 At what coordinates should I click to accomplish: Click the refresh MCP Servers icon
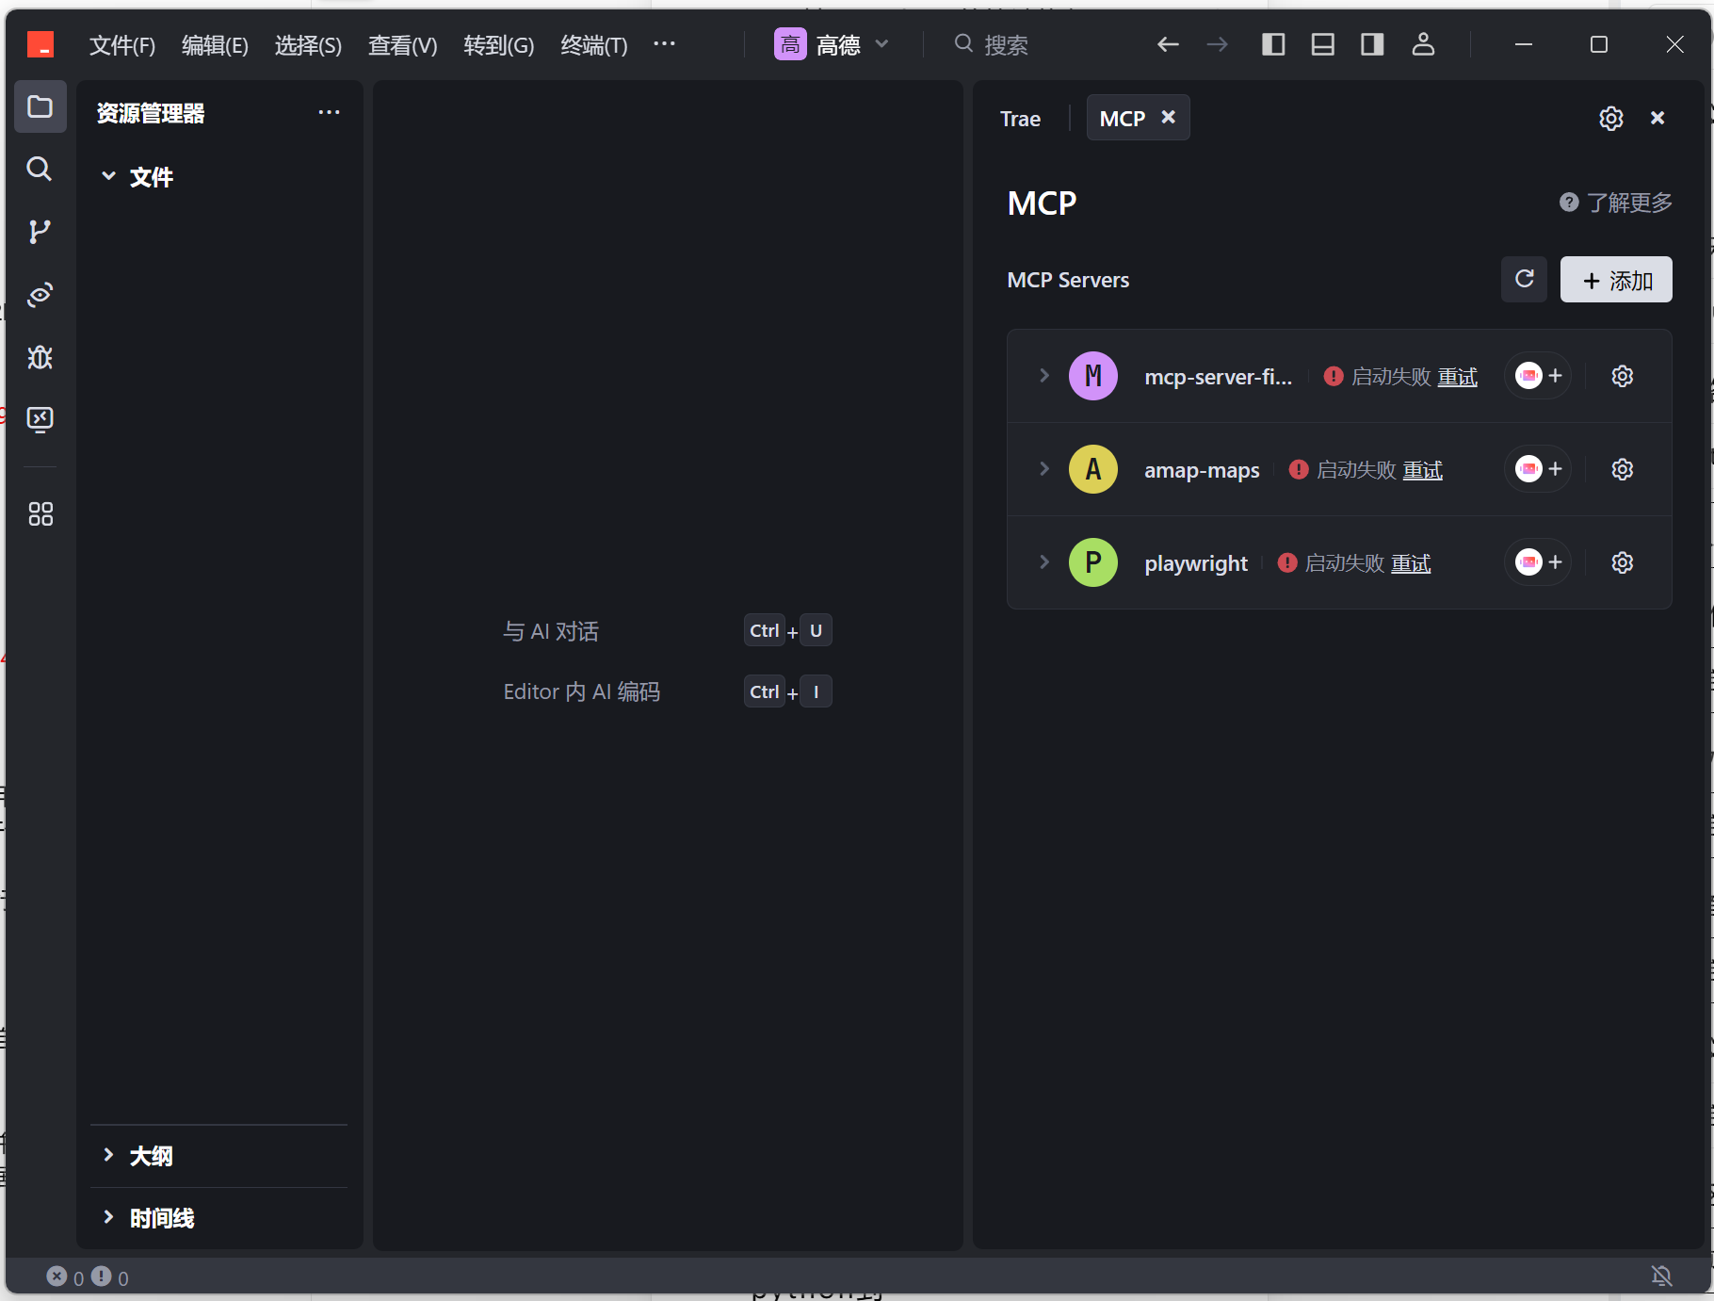click(1524, 280)
